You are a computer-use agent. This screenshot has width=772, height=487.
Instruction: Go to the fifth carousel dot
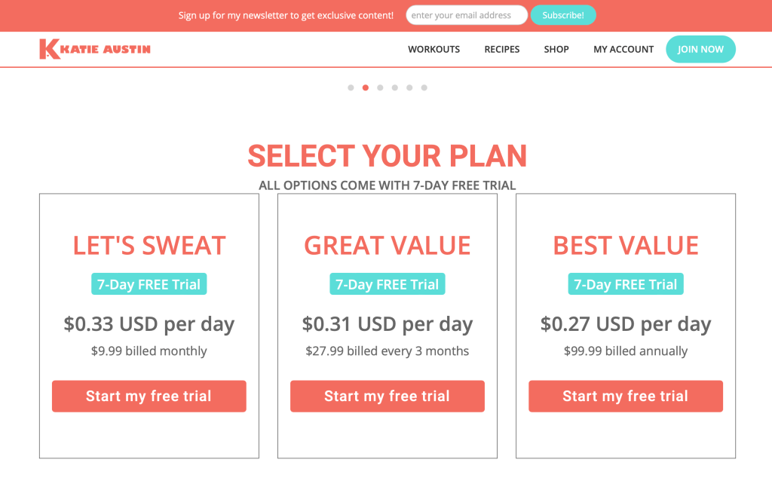(409, 87)
